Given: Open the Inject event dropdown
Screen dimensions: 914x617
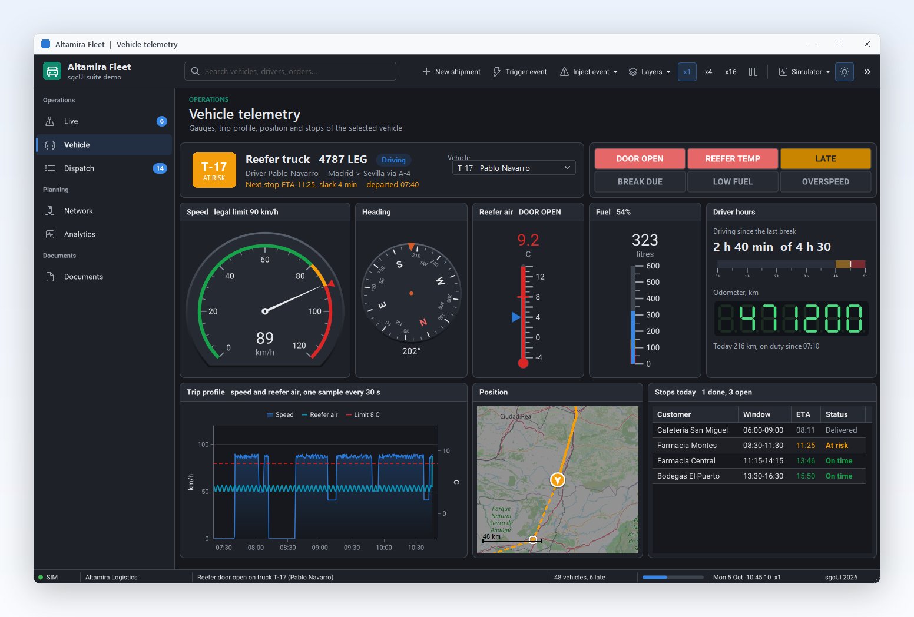Looking at the screenshot, I should [589, 72].
